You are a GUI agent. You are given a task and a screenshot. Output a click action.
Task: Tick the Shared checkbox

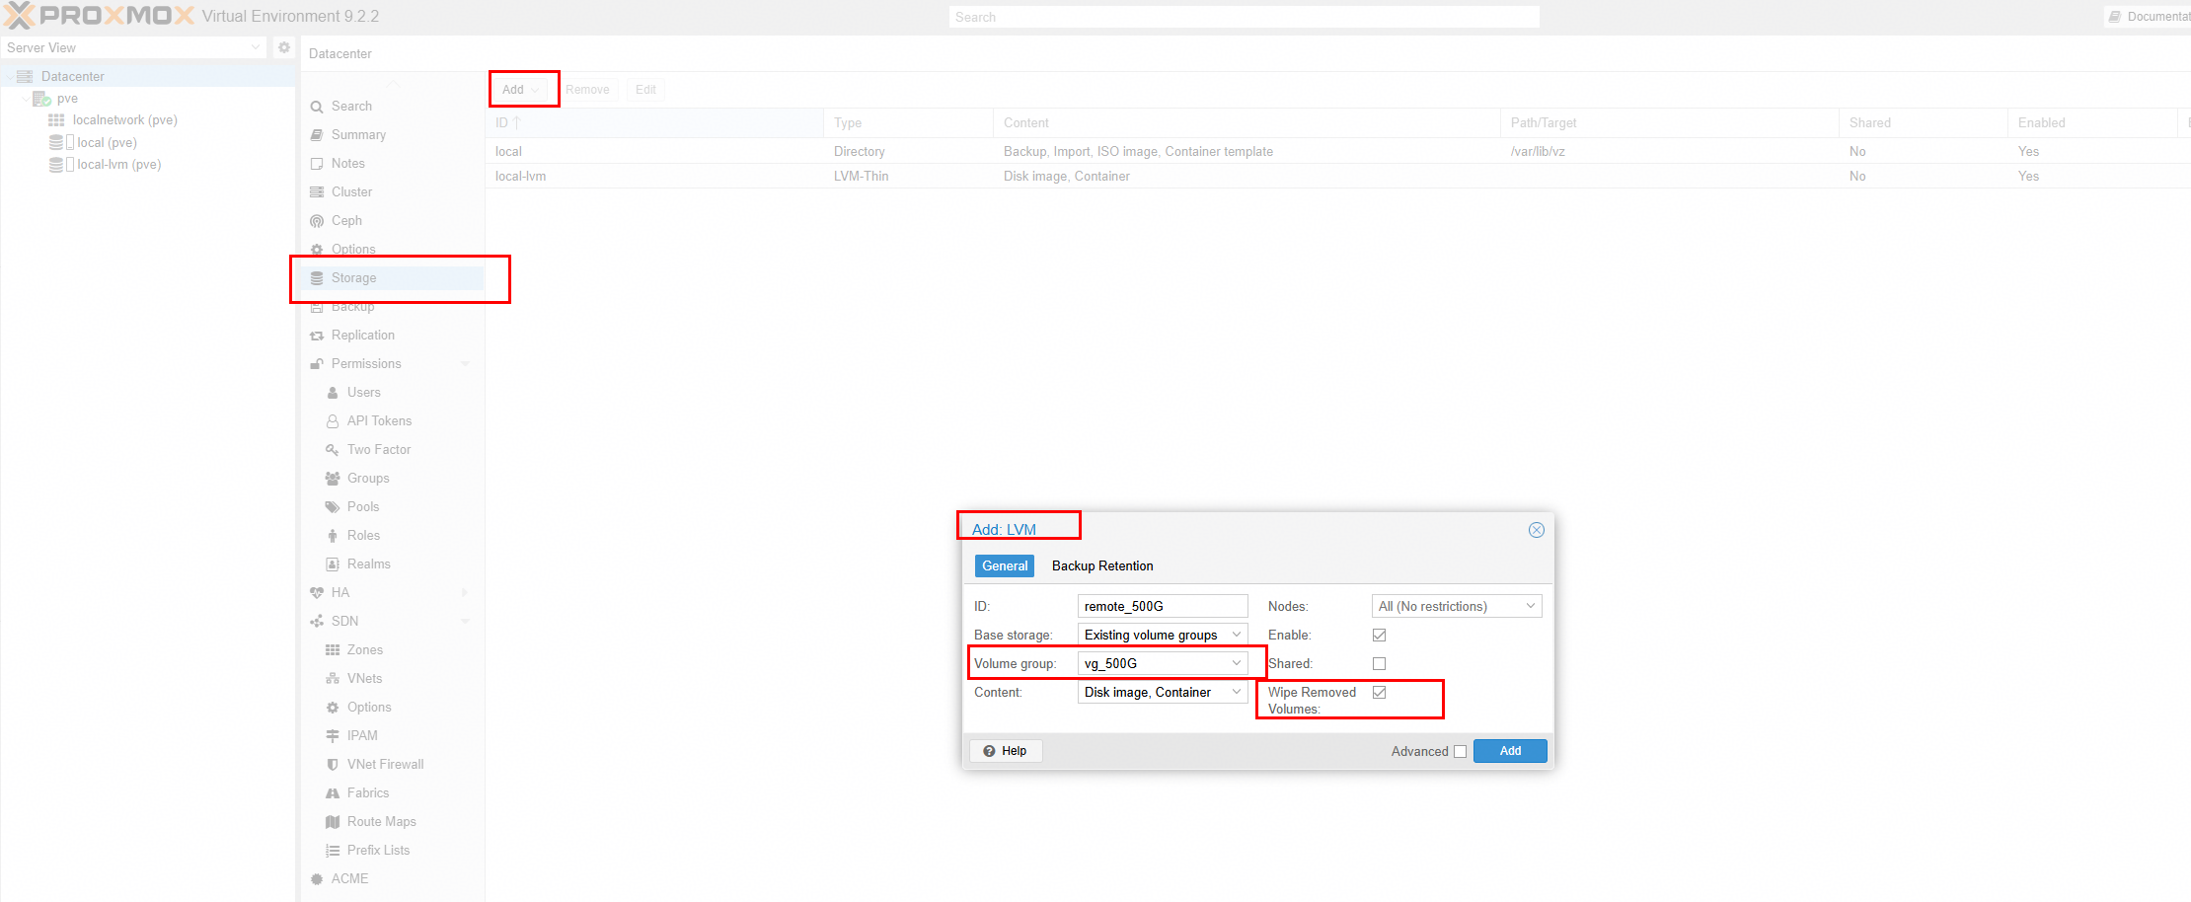point(1379,664)
